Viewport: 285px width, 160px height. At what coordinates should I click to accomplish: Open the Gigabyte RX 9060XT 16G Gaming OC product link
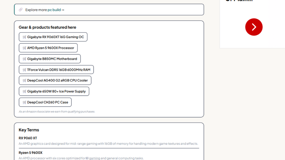click(53, 37)
